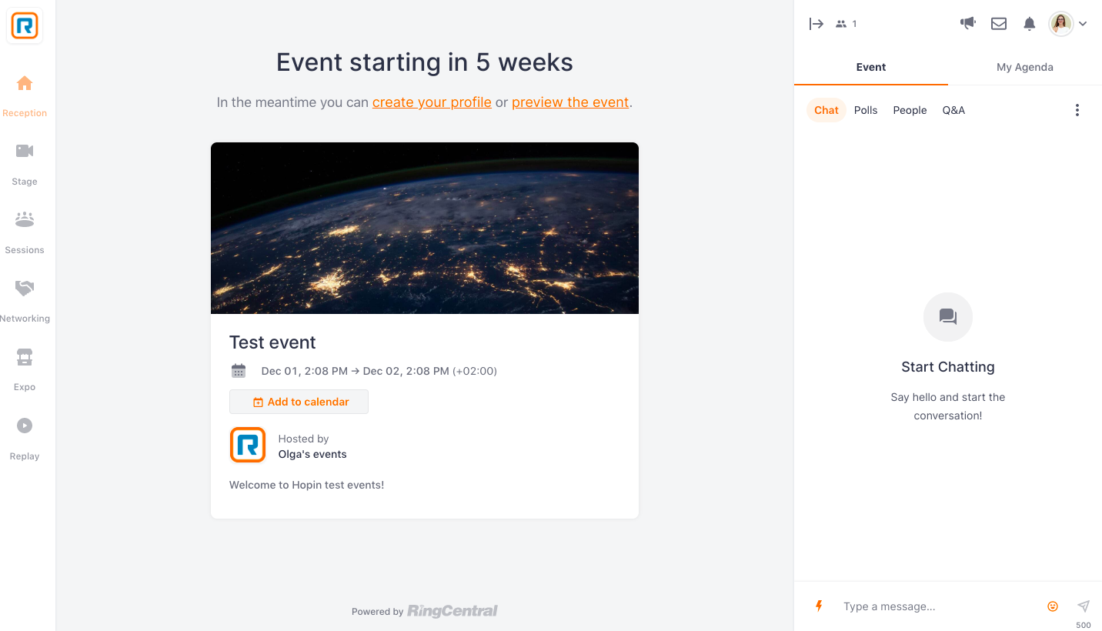Click the lightning bolt quick actions icon
This screenshot has height=631, width=1102.
[x=819, y=606]
